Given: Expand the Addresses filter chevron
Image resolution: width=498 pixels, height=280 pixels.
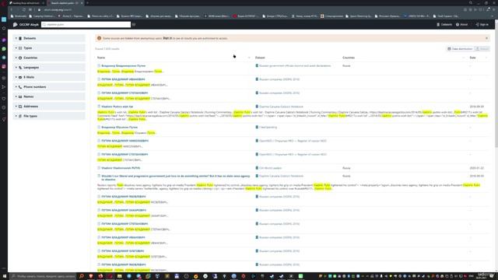Looking at the screenshot, I should click(16, 107).
